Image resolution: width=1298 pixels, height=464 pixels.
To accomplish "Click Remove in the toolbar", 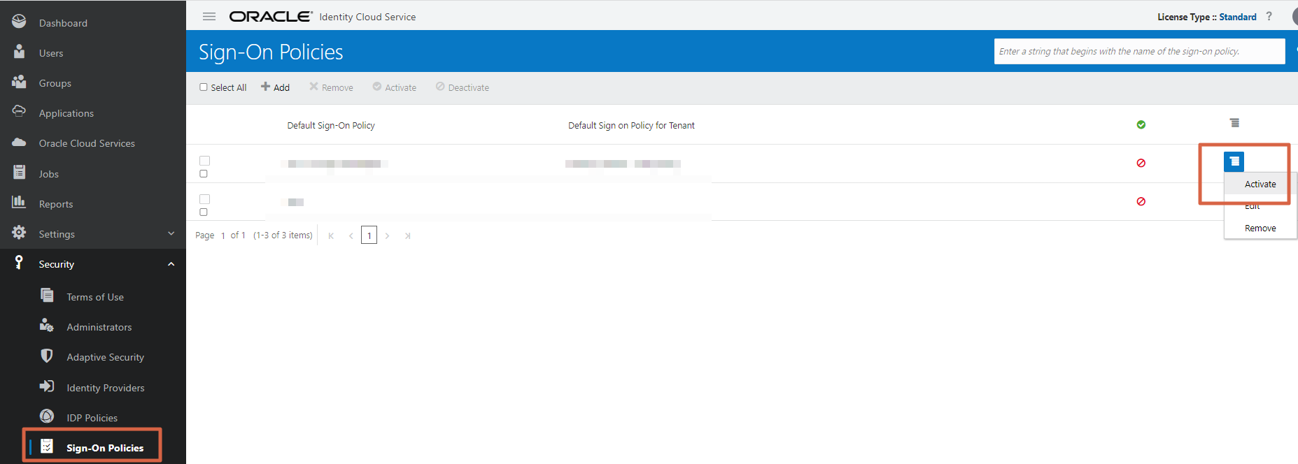I will tap(331, 87).
